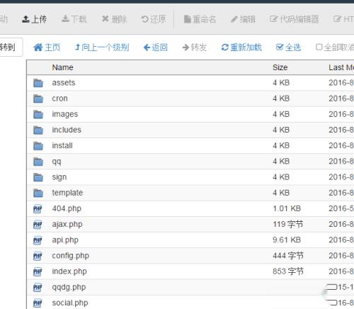Click the qqdg.php file icon
Image resolution: width=354 pixels, height=309 pixels.
pyautogui.click(x=38, y=287)
